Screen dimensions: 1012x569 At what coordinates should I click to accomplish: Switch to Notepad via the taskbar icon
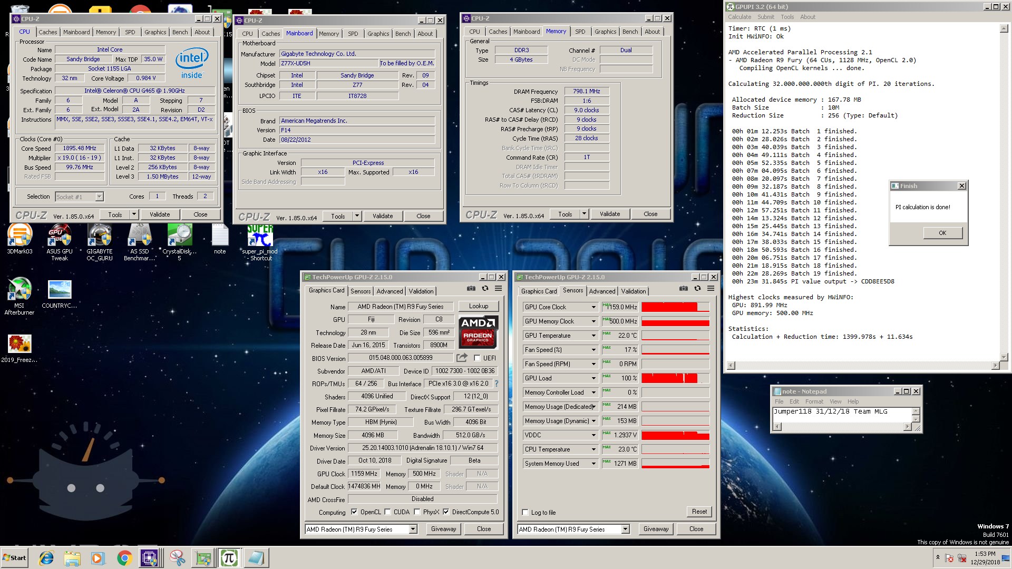click(256, 558)
